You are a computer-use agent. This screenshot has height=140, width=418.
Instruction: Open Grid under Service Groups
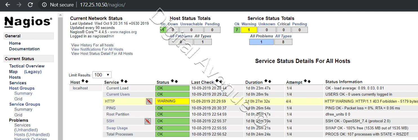coord(18,115)
